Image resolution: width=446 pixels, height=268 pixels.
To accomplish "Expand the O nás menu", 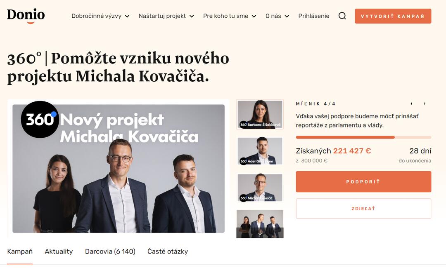I will (x=278, y=16).
